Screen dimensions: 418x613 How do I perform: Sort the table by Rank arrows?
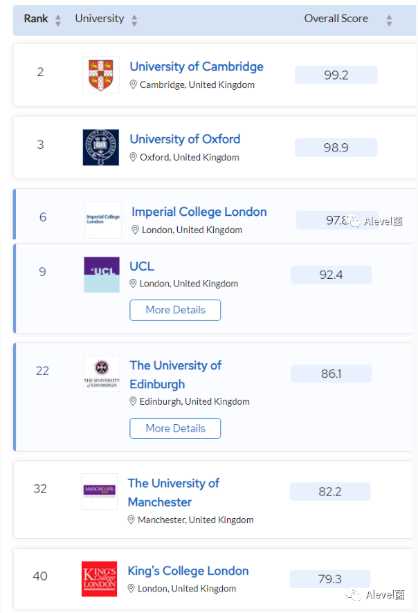58,20
